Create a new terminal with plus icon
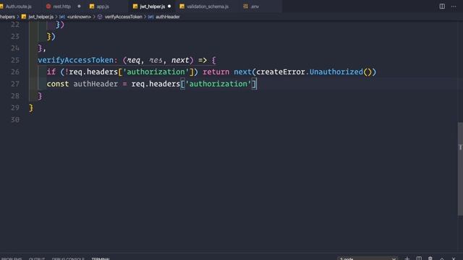This screenshot has width=463, height=260. pyautogui.click(x=407, y=259)
